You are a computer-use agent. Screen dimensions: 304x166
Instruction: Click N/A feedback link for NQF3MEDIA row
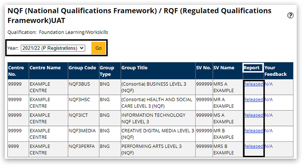(x=269, y=131)
